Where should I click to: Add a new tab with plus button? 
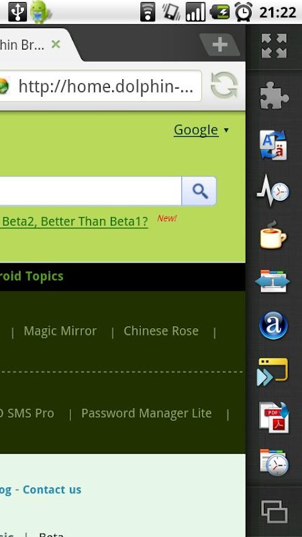[219, 44]
